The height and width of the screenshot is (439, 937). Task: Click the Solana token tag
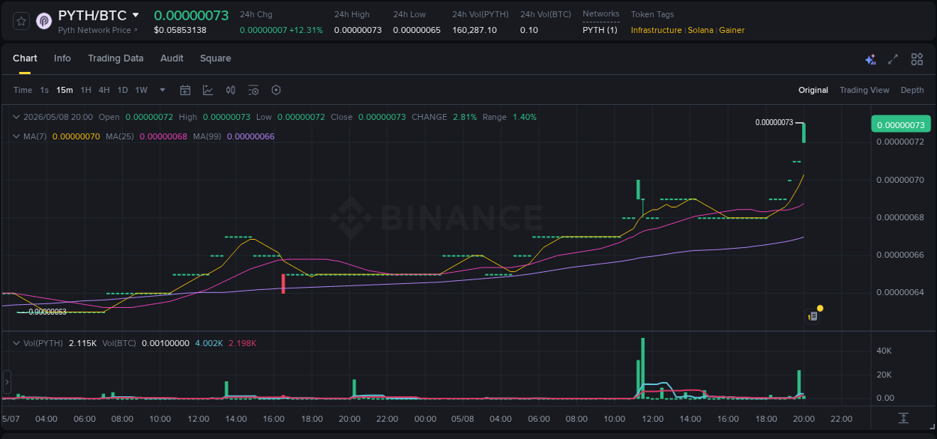click(x=700, y=30)
